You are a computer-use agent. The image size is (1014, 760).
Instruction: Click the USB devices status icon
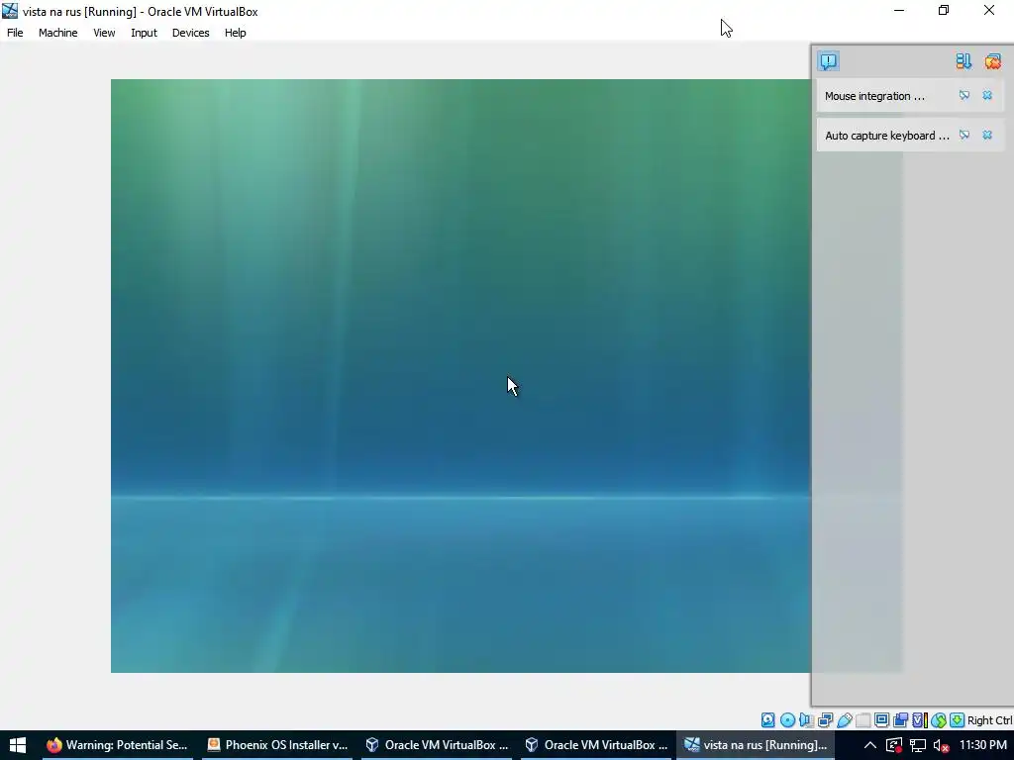click(x=844, y=720)
